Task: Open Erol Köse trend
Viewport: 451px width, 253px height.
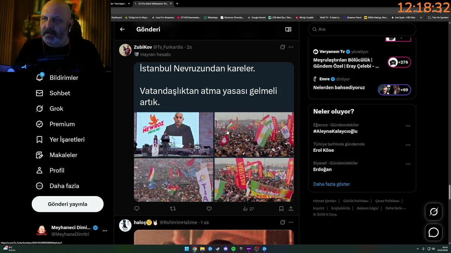Action: click(x=323, y=150)
